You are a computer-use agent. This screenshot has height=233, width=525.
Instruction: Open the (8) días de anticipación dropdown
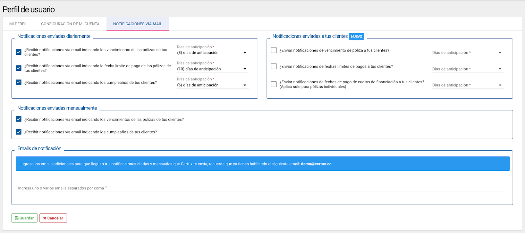pyautogui.click(x=212, y=53)
